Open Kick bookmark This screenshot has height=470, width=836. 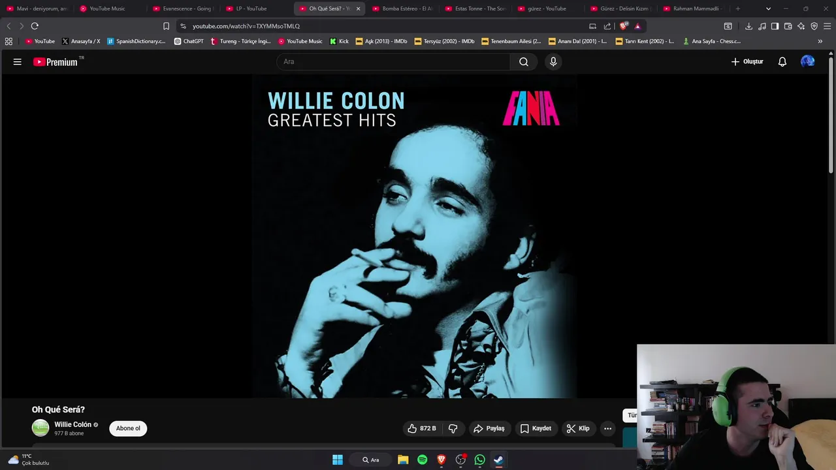(x=340, y=41)
